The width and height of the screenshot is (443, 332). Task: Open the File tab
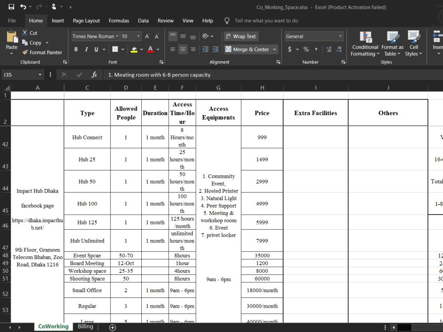[x=12, y=21]
